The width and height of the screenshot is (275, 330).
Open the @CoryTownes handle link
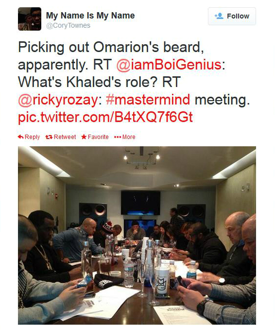coord(68,25)
